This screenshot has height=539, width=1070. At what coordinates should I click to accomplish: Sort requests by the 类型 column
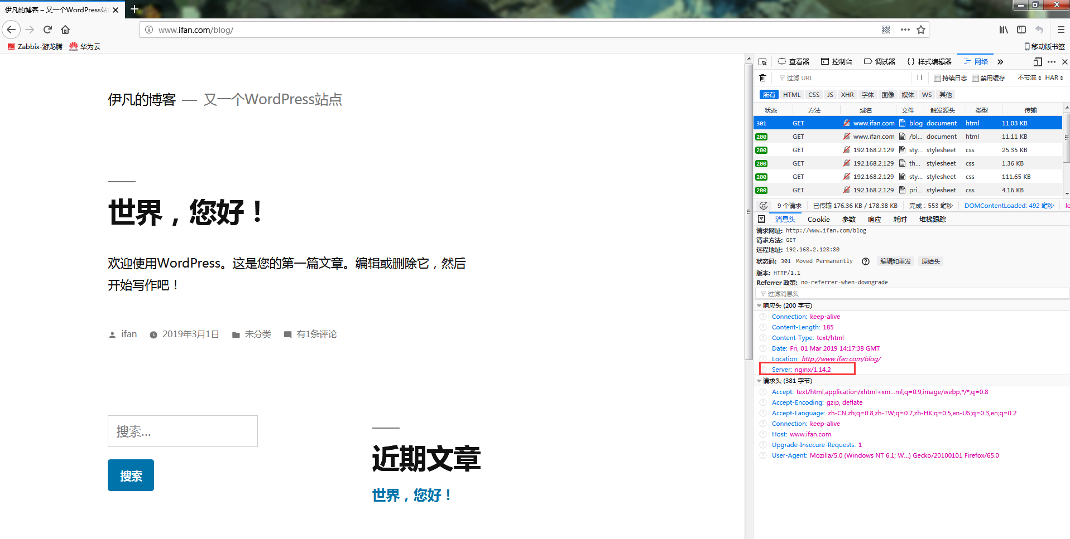pyautogui.click(x=981, y=110)
